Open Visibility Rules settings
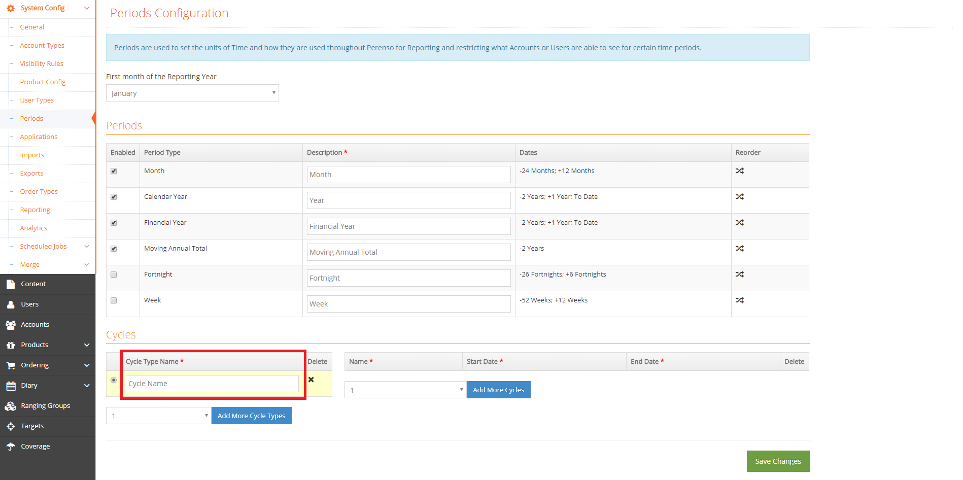The height and width of the screenshot is (480, 963). click(42, 64)
